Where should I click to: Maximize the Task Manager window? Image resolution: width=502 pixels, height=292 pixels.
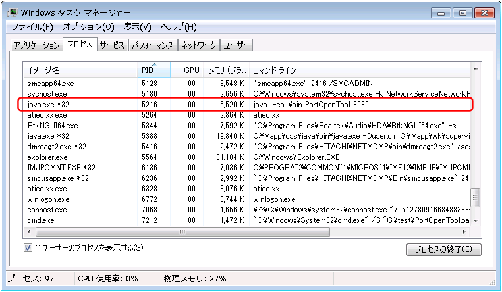coord(462,13)
